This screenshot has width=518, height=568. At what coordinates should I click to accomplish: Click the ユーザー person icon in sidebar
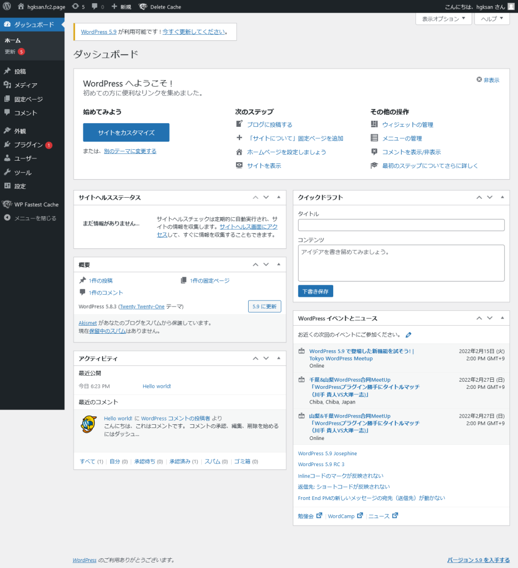(7, 158)
